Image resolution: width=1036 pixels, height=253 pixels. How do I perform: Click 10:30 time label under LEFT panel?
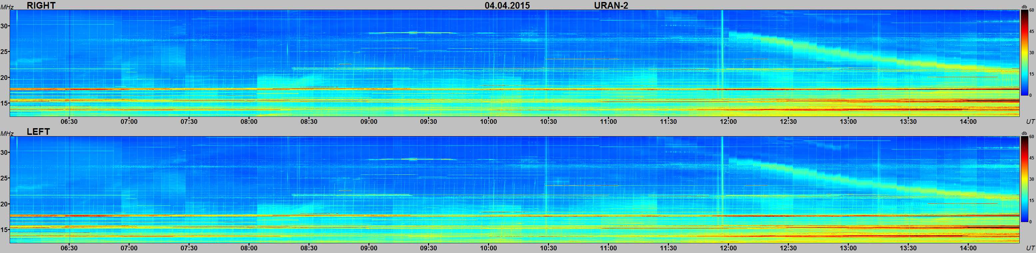point(549,248)
